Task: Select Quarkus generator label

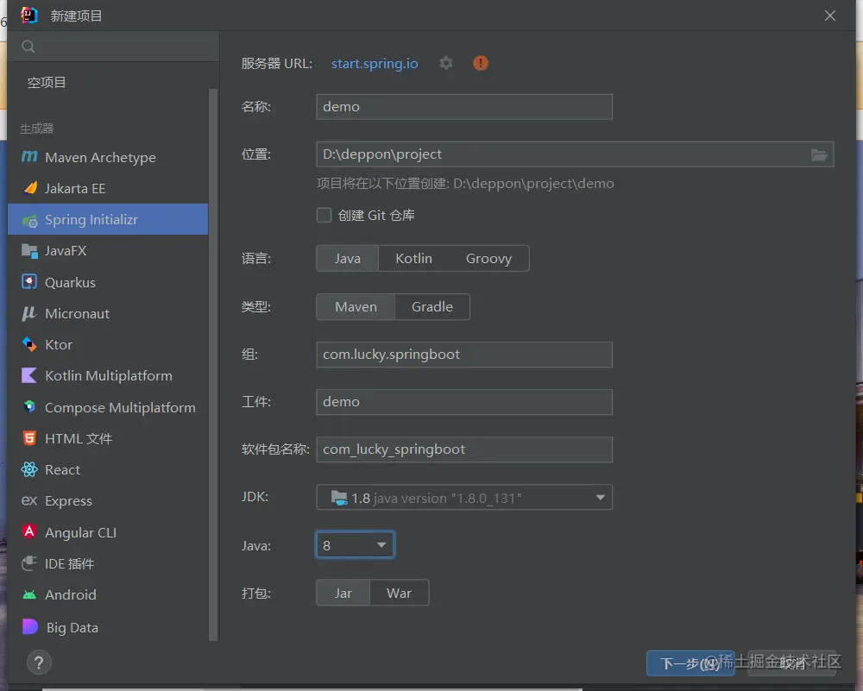Action: pos(70,283)
